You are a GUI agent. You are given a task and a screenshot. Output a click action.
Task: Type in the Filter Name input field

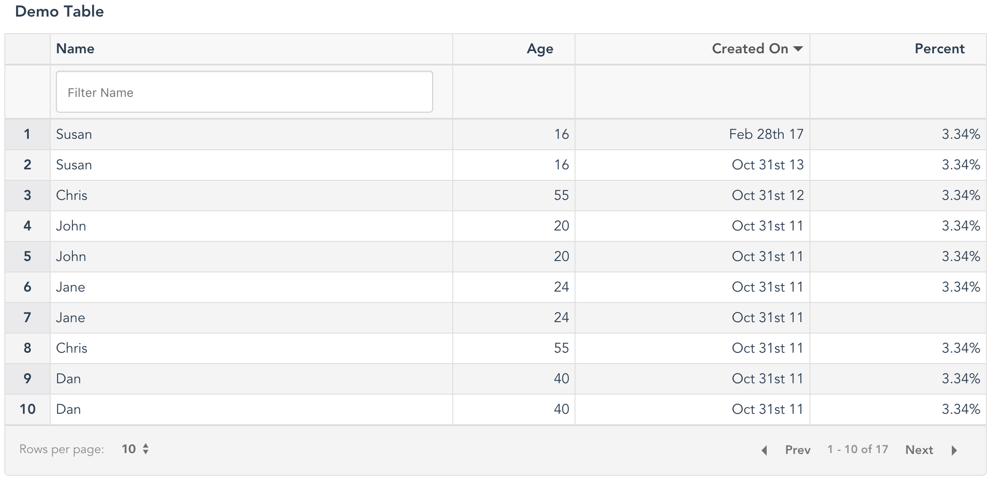(x=247, y=92)
